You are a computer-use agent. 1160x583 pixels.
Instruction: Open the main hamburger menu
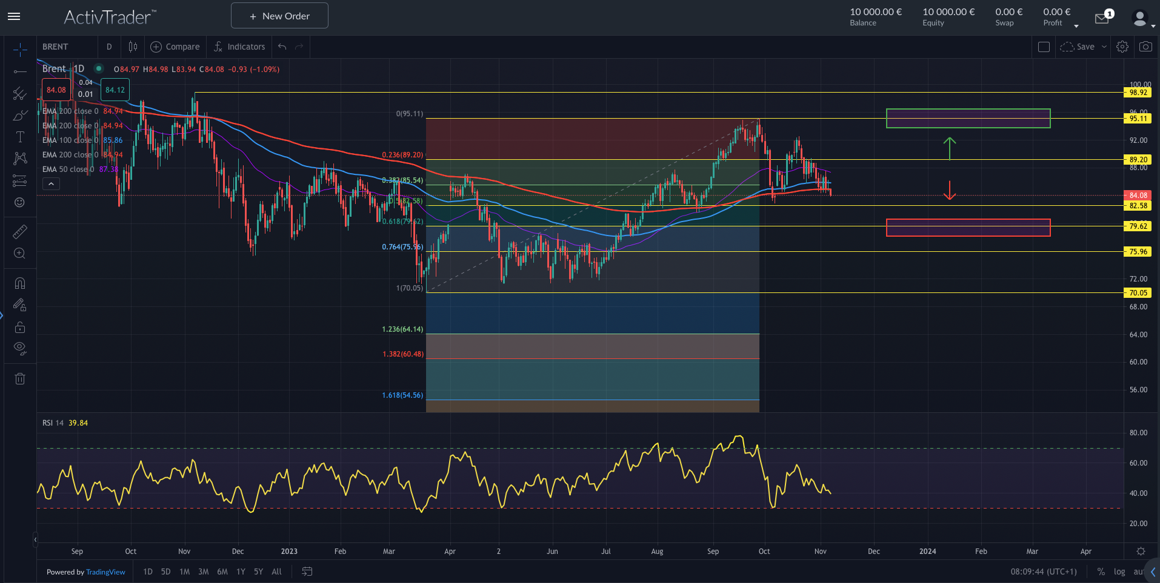point(14,16)
